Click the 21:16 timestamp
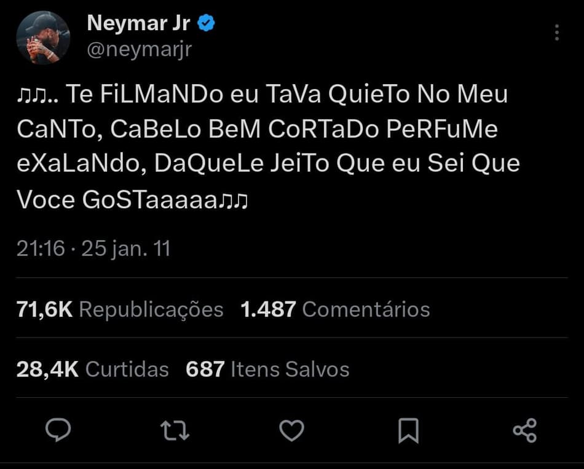The width and height of the screenshot is (584, 469). pyautogui.click(x=41, y=249)
